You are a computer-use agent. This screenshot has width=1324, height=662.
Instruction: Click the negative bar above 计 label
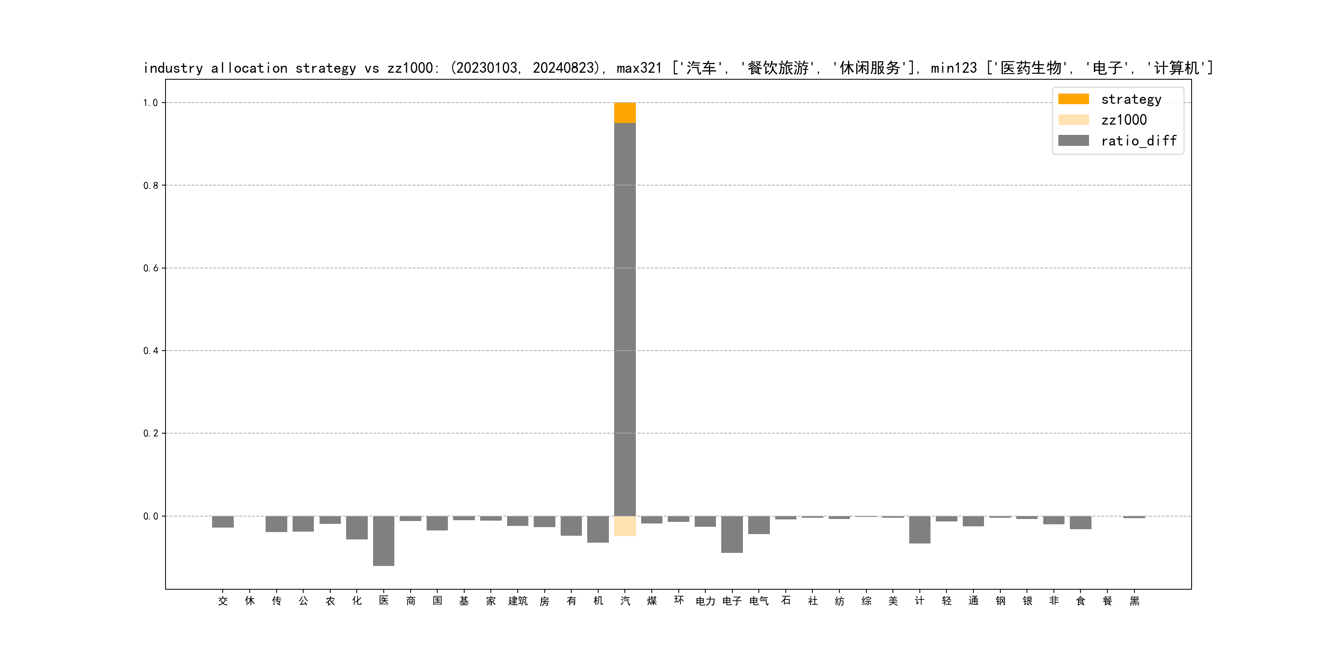click(919, 529)
